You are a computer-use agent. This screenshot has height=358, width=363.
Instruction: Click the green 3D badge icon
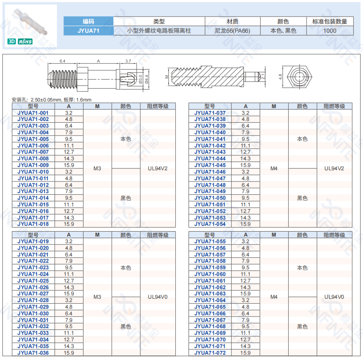[12, 41]
